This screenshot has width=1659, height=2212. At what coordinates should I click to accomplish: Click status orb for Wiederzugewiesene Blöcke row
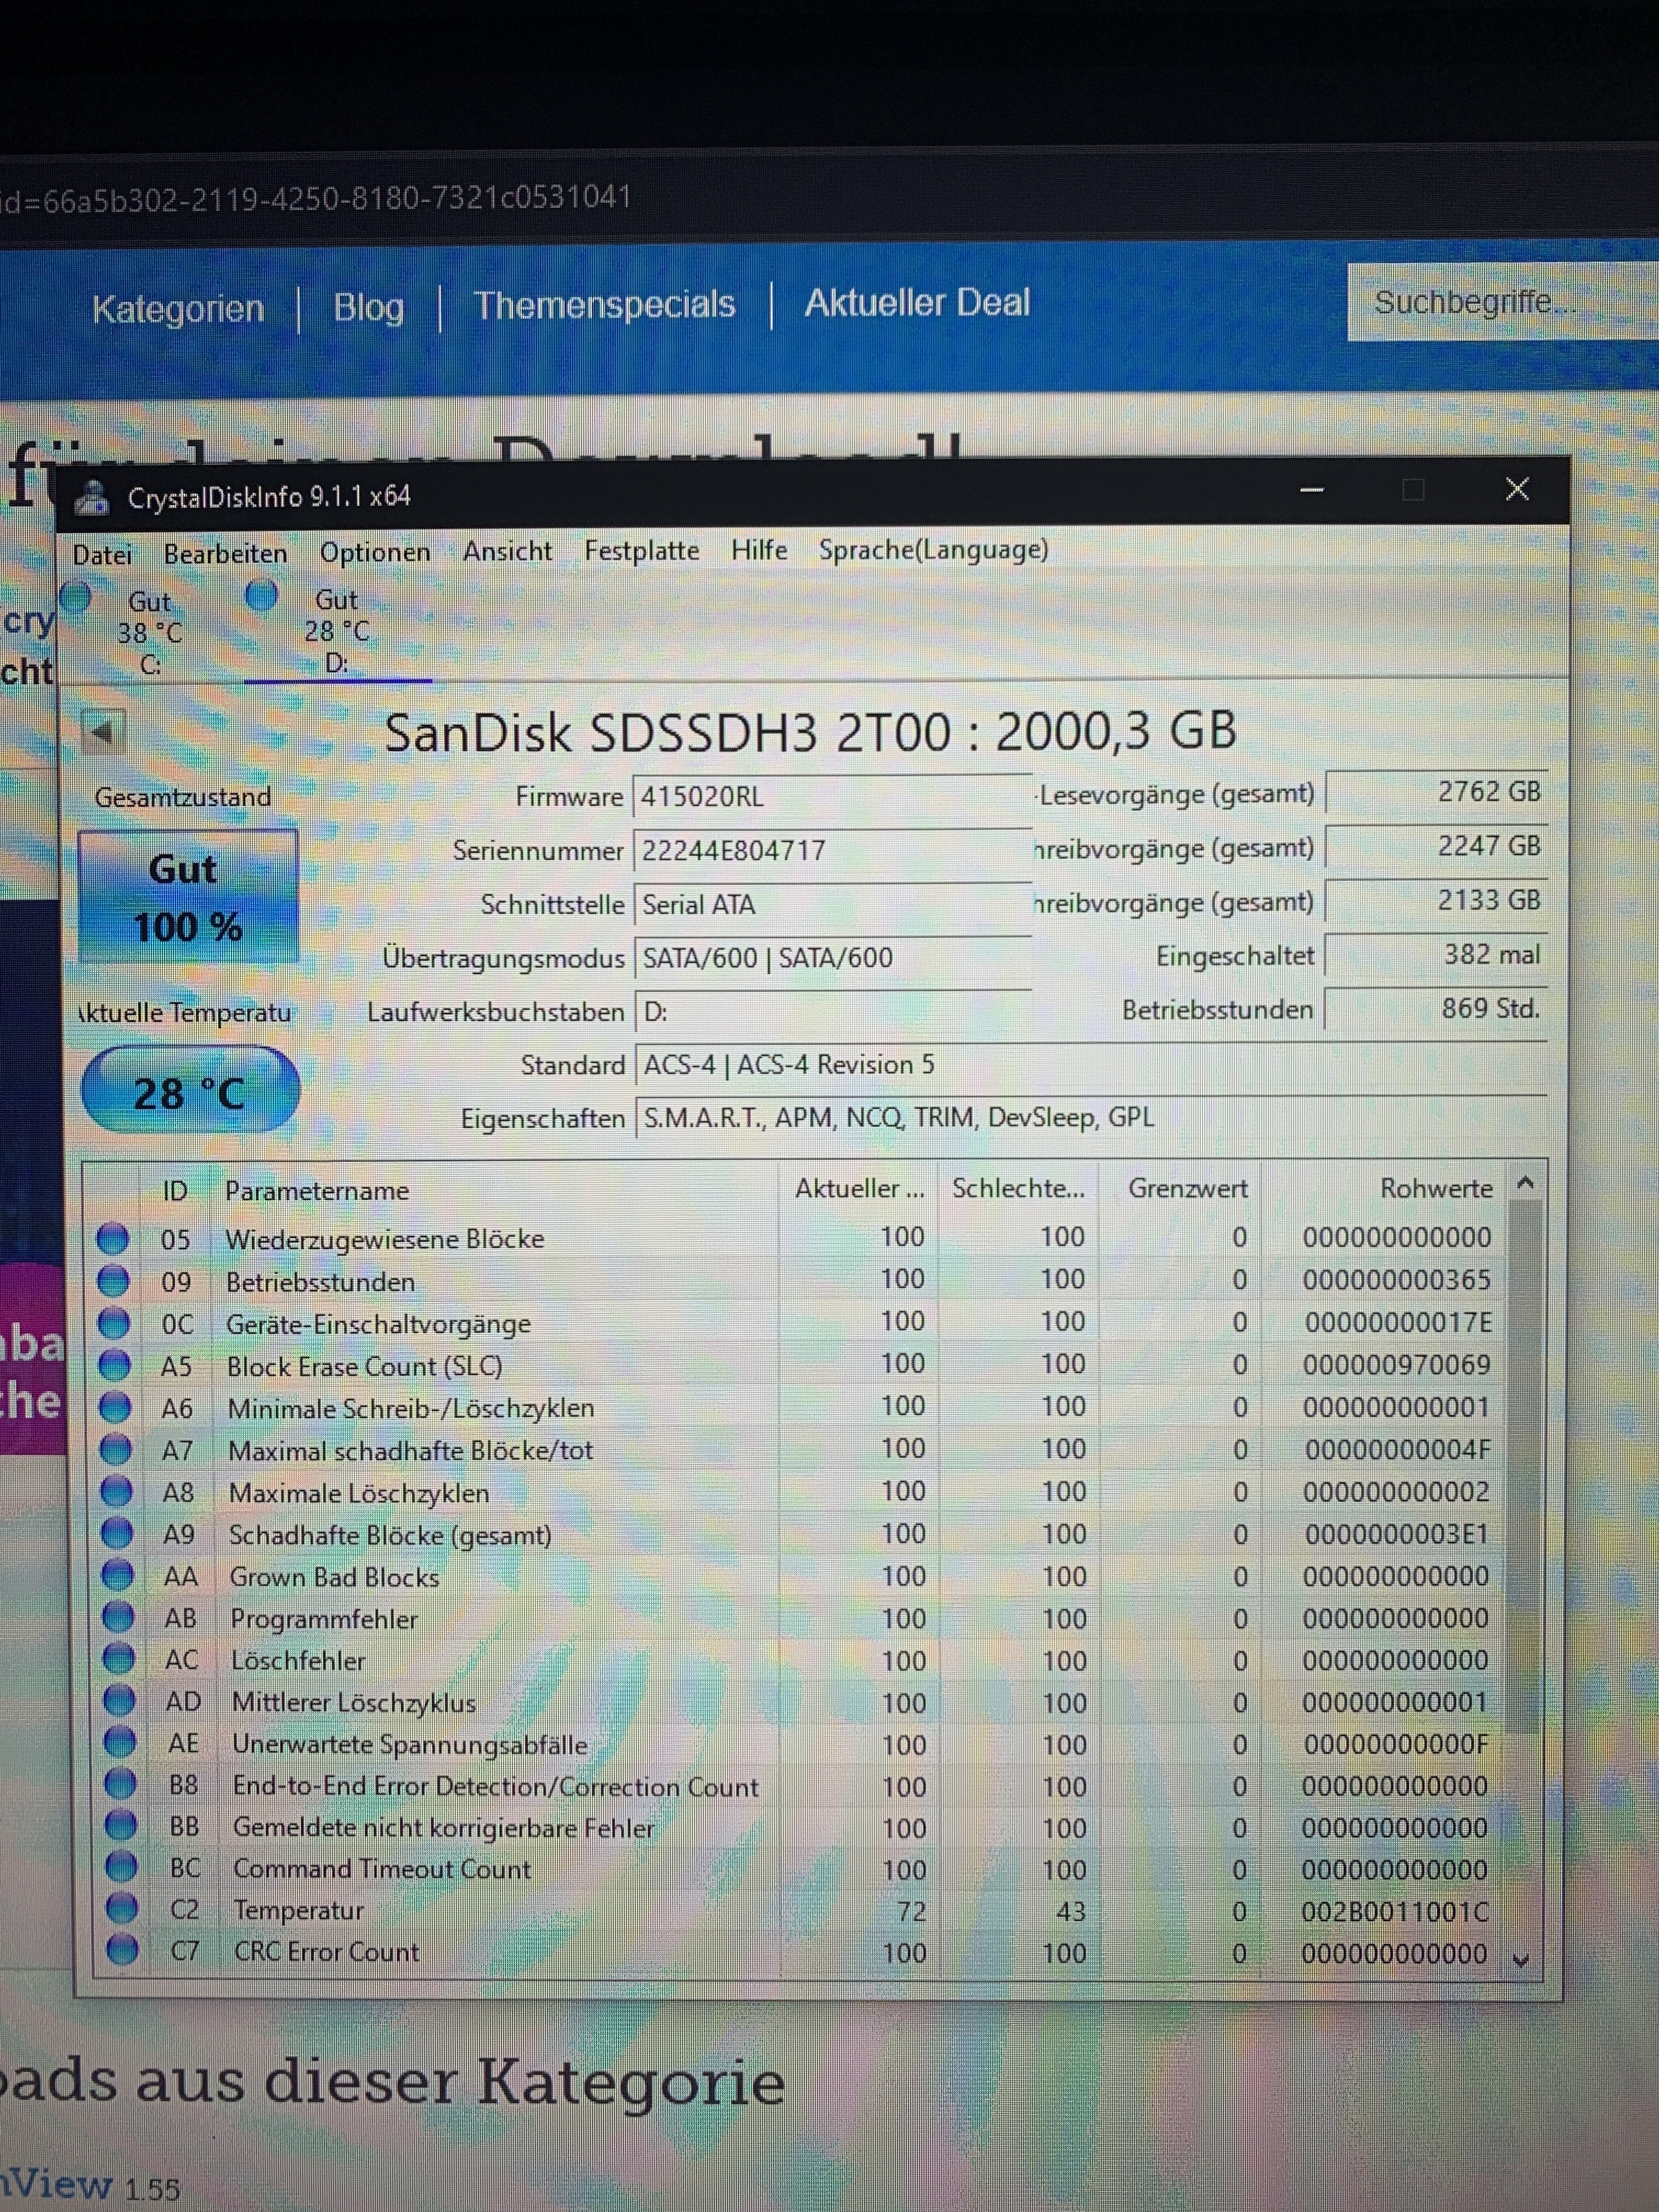pos(112,1239)
